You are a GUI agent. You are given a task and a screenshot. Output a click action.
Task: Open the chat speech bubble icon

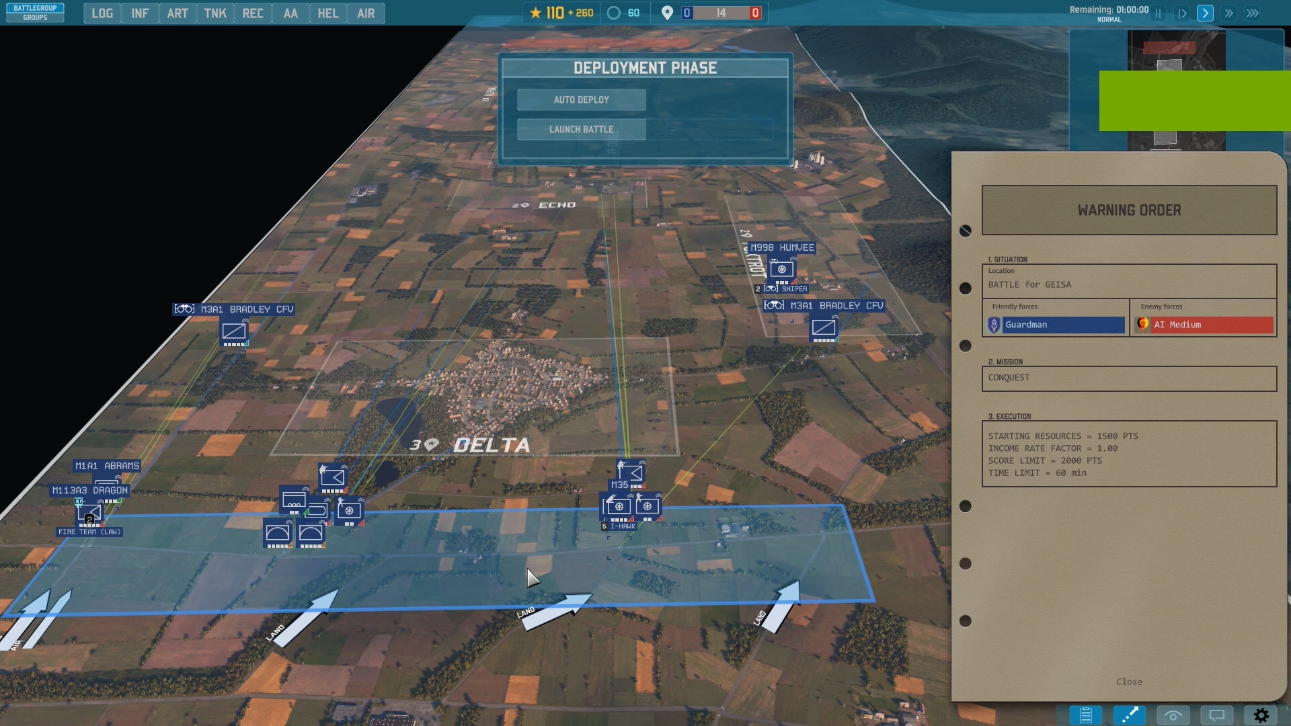1216,715
